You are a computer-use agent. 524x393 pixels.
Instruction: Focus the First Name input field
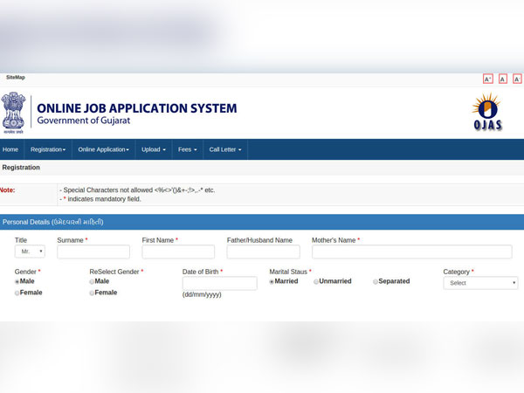click(x=178, y=252)
